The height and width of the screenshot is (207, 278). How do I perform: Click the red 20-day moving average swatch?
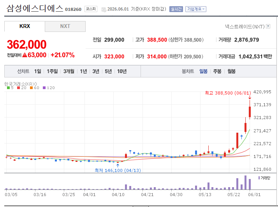coord(18,88)
